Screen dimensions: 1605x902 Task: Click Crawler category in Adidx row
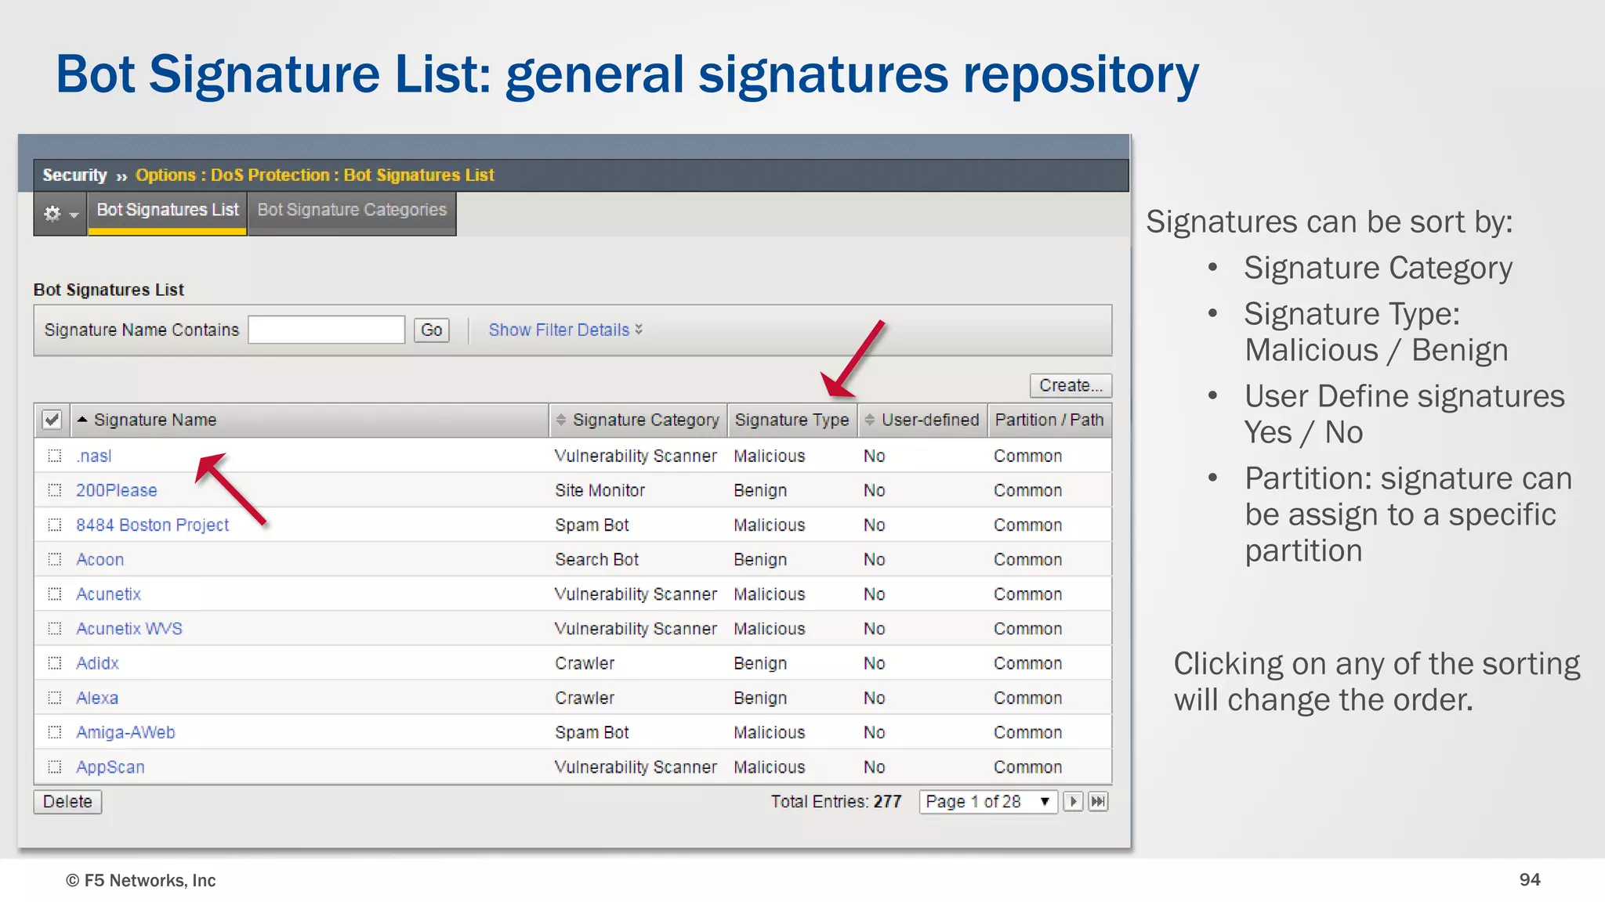tap(585, 663)
